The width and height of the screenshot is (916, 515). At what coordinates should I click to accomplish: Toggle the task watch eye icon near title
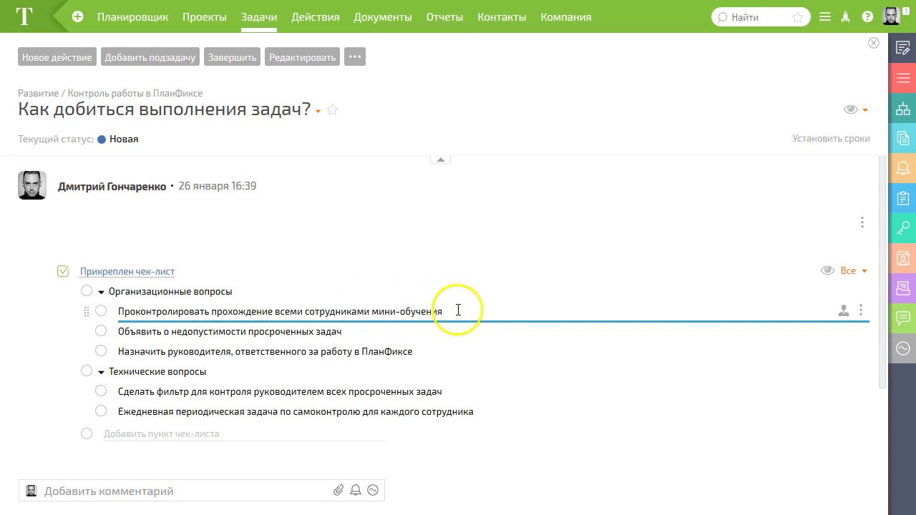850,109
